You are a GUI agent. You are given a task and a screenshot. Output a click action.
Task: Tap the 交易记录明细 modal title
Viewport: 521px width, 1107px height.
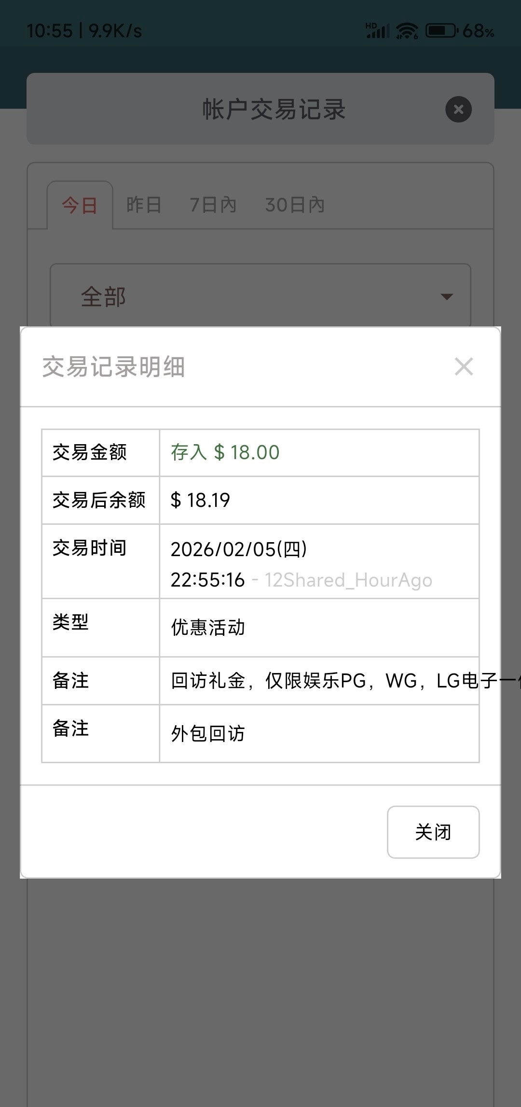[113, 367]
